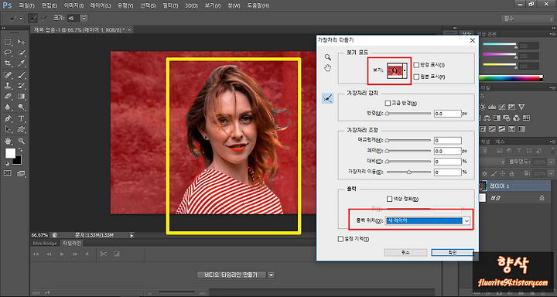
Task: Check the 색상 정화(D) option
Action: click(x=389, y=199)
